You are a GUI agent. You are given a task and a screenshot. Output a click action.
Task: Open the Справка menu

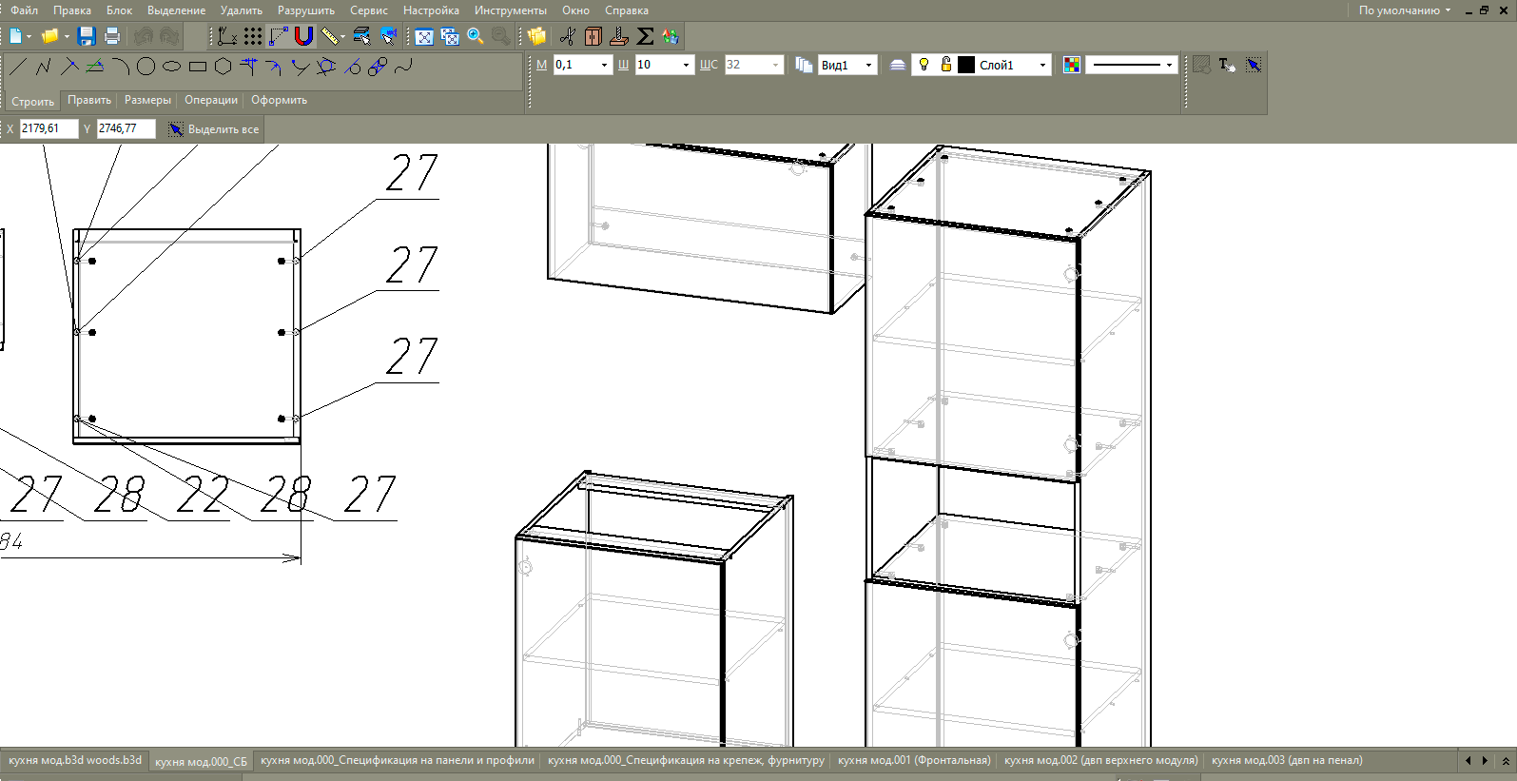627,10
